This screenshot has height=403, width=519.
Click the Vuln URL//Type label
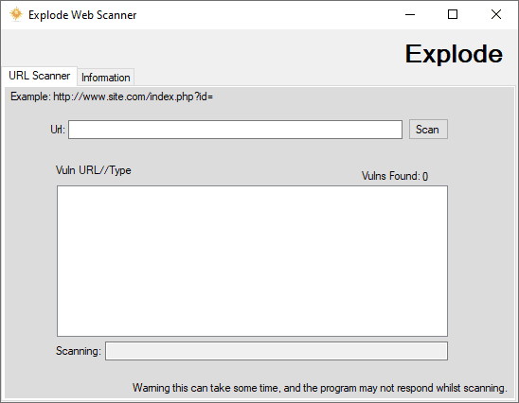(x=94, y=170)
